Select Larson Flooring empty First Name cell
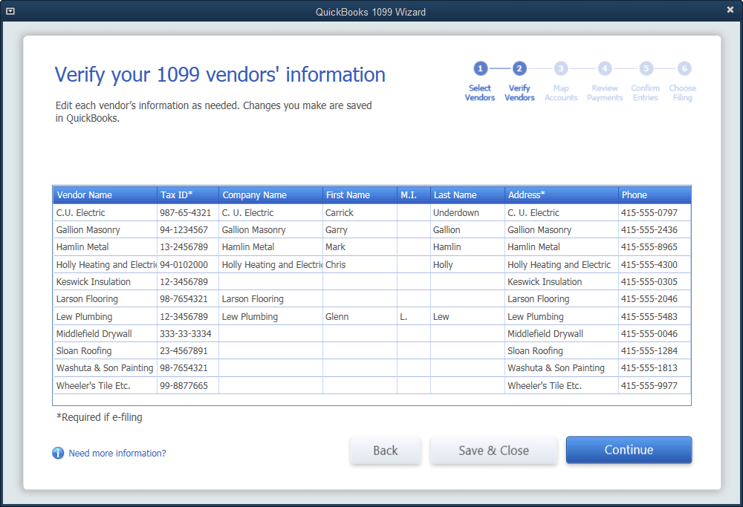Screen dimensions: 743x507 (x=360, y=298)
